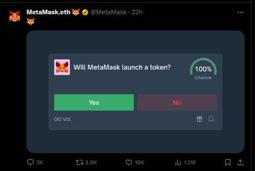Repost the MetaMask tweet
255x171 pixels.
point(80,162)
